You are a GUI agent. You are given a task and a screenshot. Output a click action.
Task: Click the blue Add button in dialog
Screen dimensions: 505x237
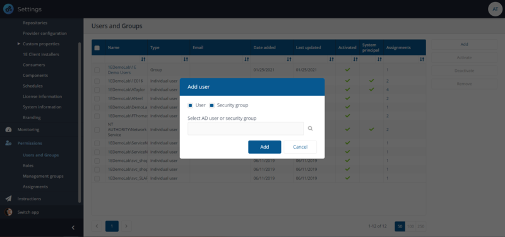tap(264, 147)
